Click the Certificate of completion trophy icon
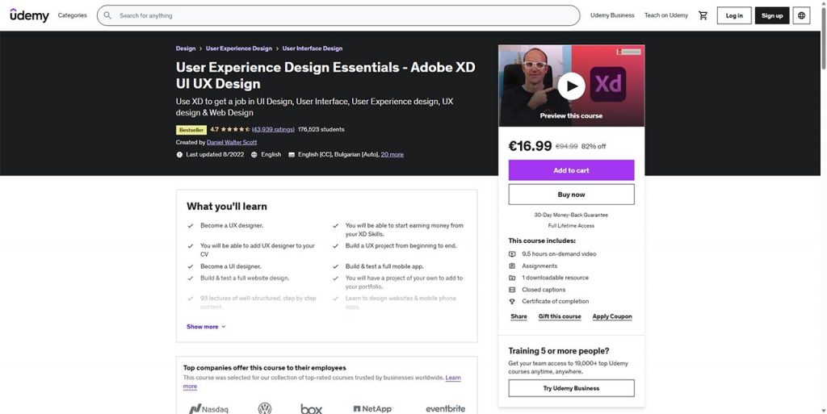The image size is (827, 414). pyautogui.click(x=511, y=301)
